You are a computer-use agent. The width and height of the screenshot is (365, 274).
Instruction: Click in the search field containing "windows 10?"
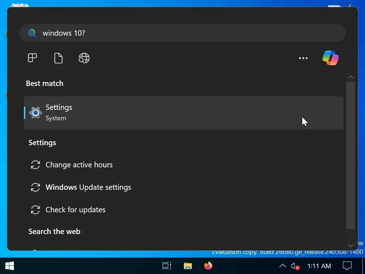click(x=182, y=33)
